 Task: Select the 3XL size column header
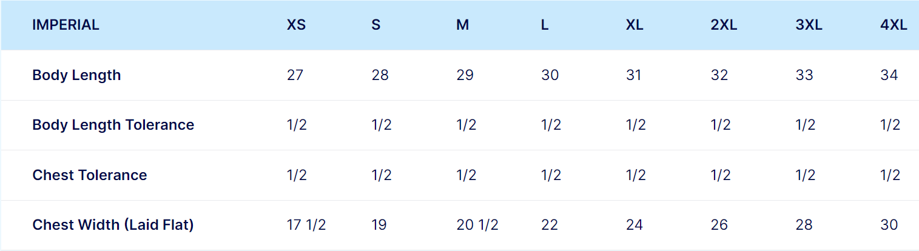pyautogui.click(x=809, y=25)
